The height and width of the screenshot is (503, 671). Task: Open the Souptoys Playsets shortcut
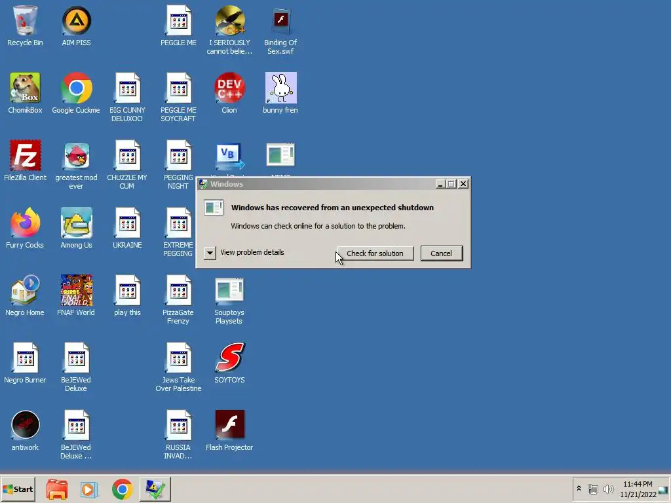coord(229,300)
